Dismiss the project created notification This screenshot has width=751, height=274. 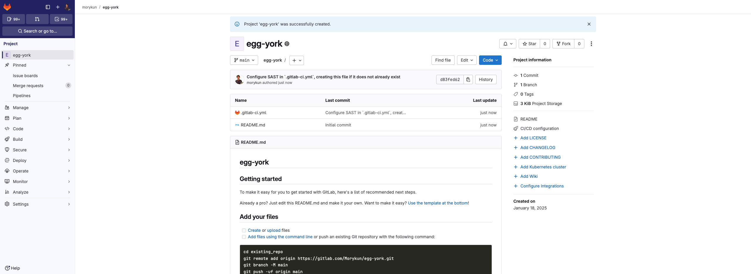pyautogui.click(x=589, y=24)
